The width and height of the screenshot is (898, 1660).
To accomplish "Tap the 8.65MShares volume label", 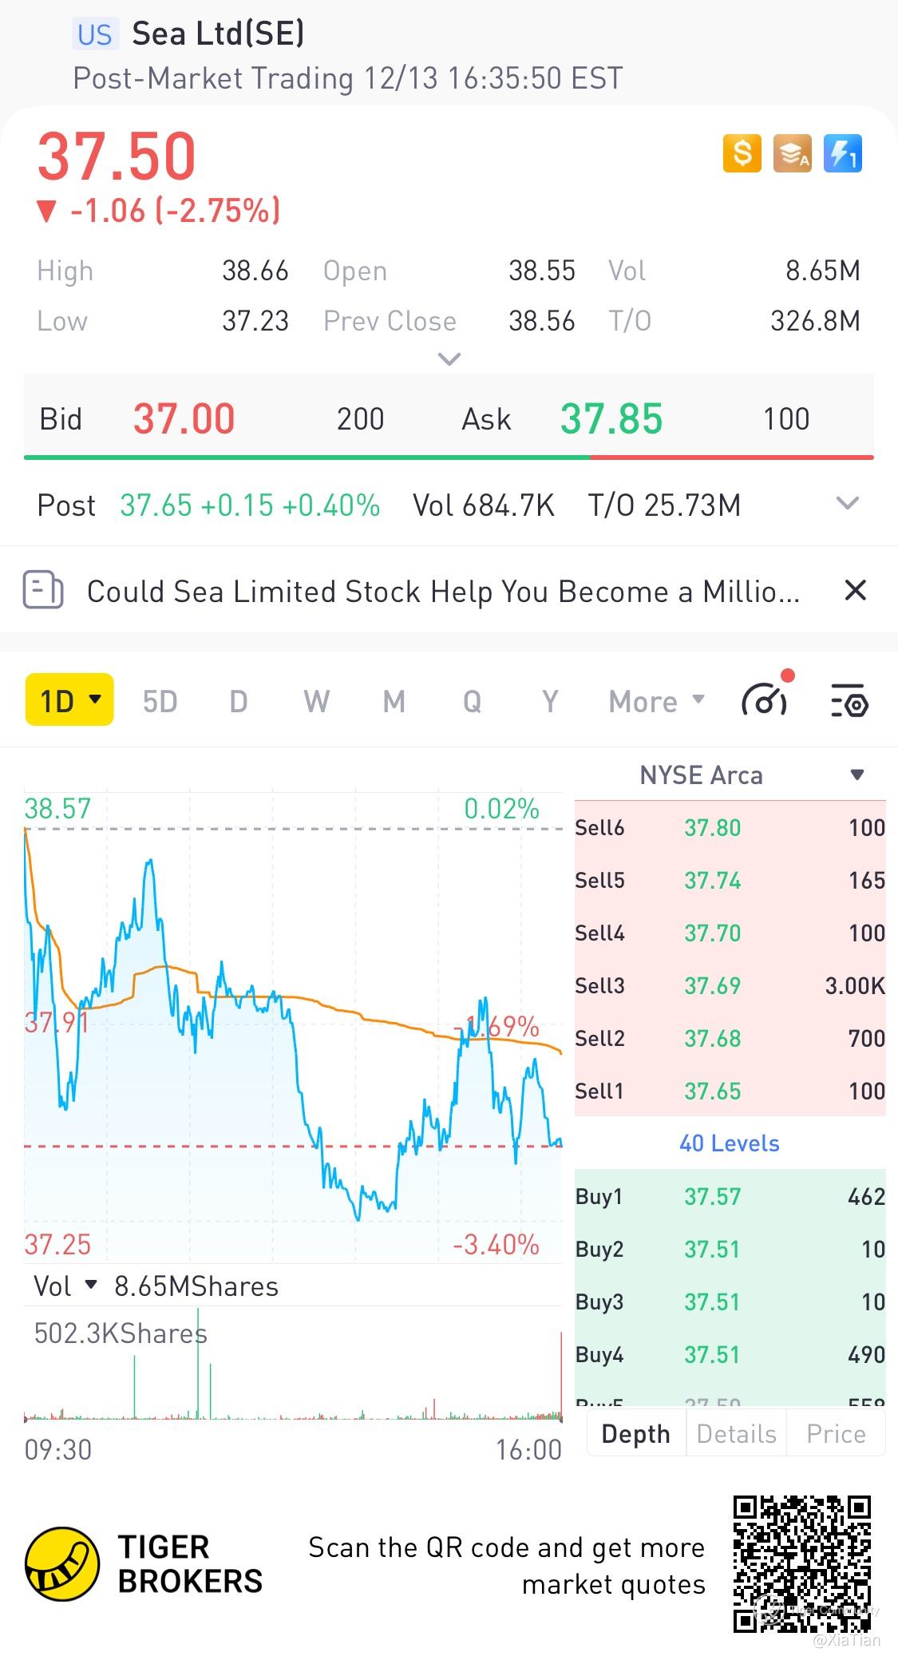I will (x=196, y=1286).
